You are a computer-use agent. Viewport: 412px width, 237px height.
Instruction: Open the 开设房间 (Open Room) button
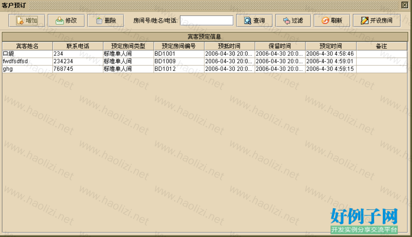[x=377, y=21]
